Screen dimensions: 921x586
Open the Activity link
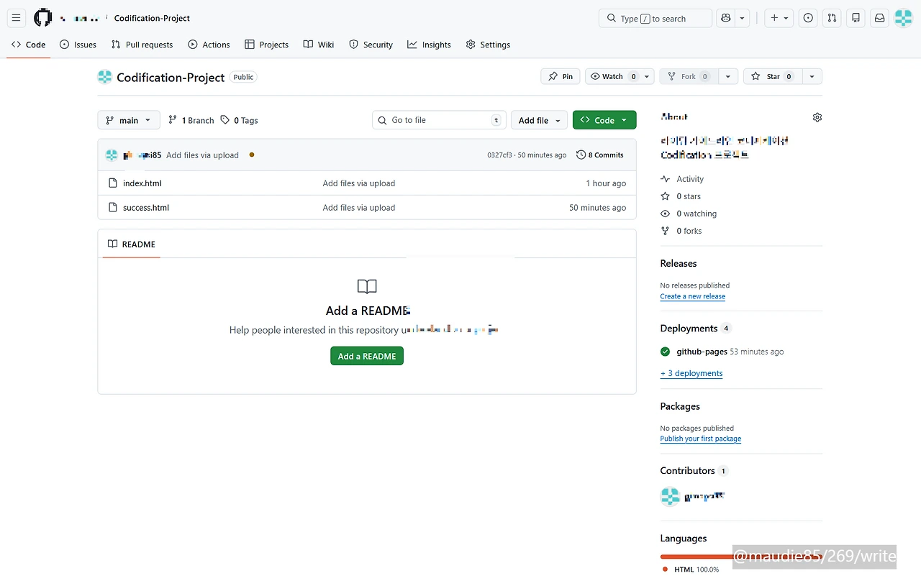click(682, 179)
